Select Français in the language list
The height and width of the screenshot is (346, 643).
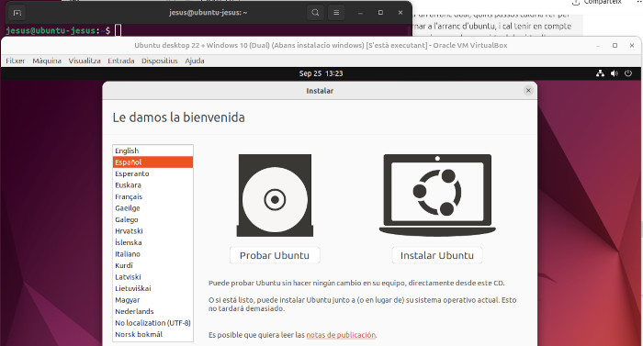[152, 196]
